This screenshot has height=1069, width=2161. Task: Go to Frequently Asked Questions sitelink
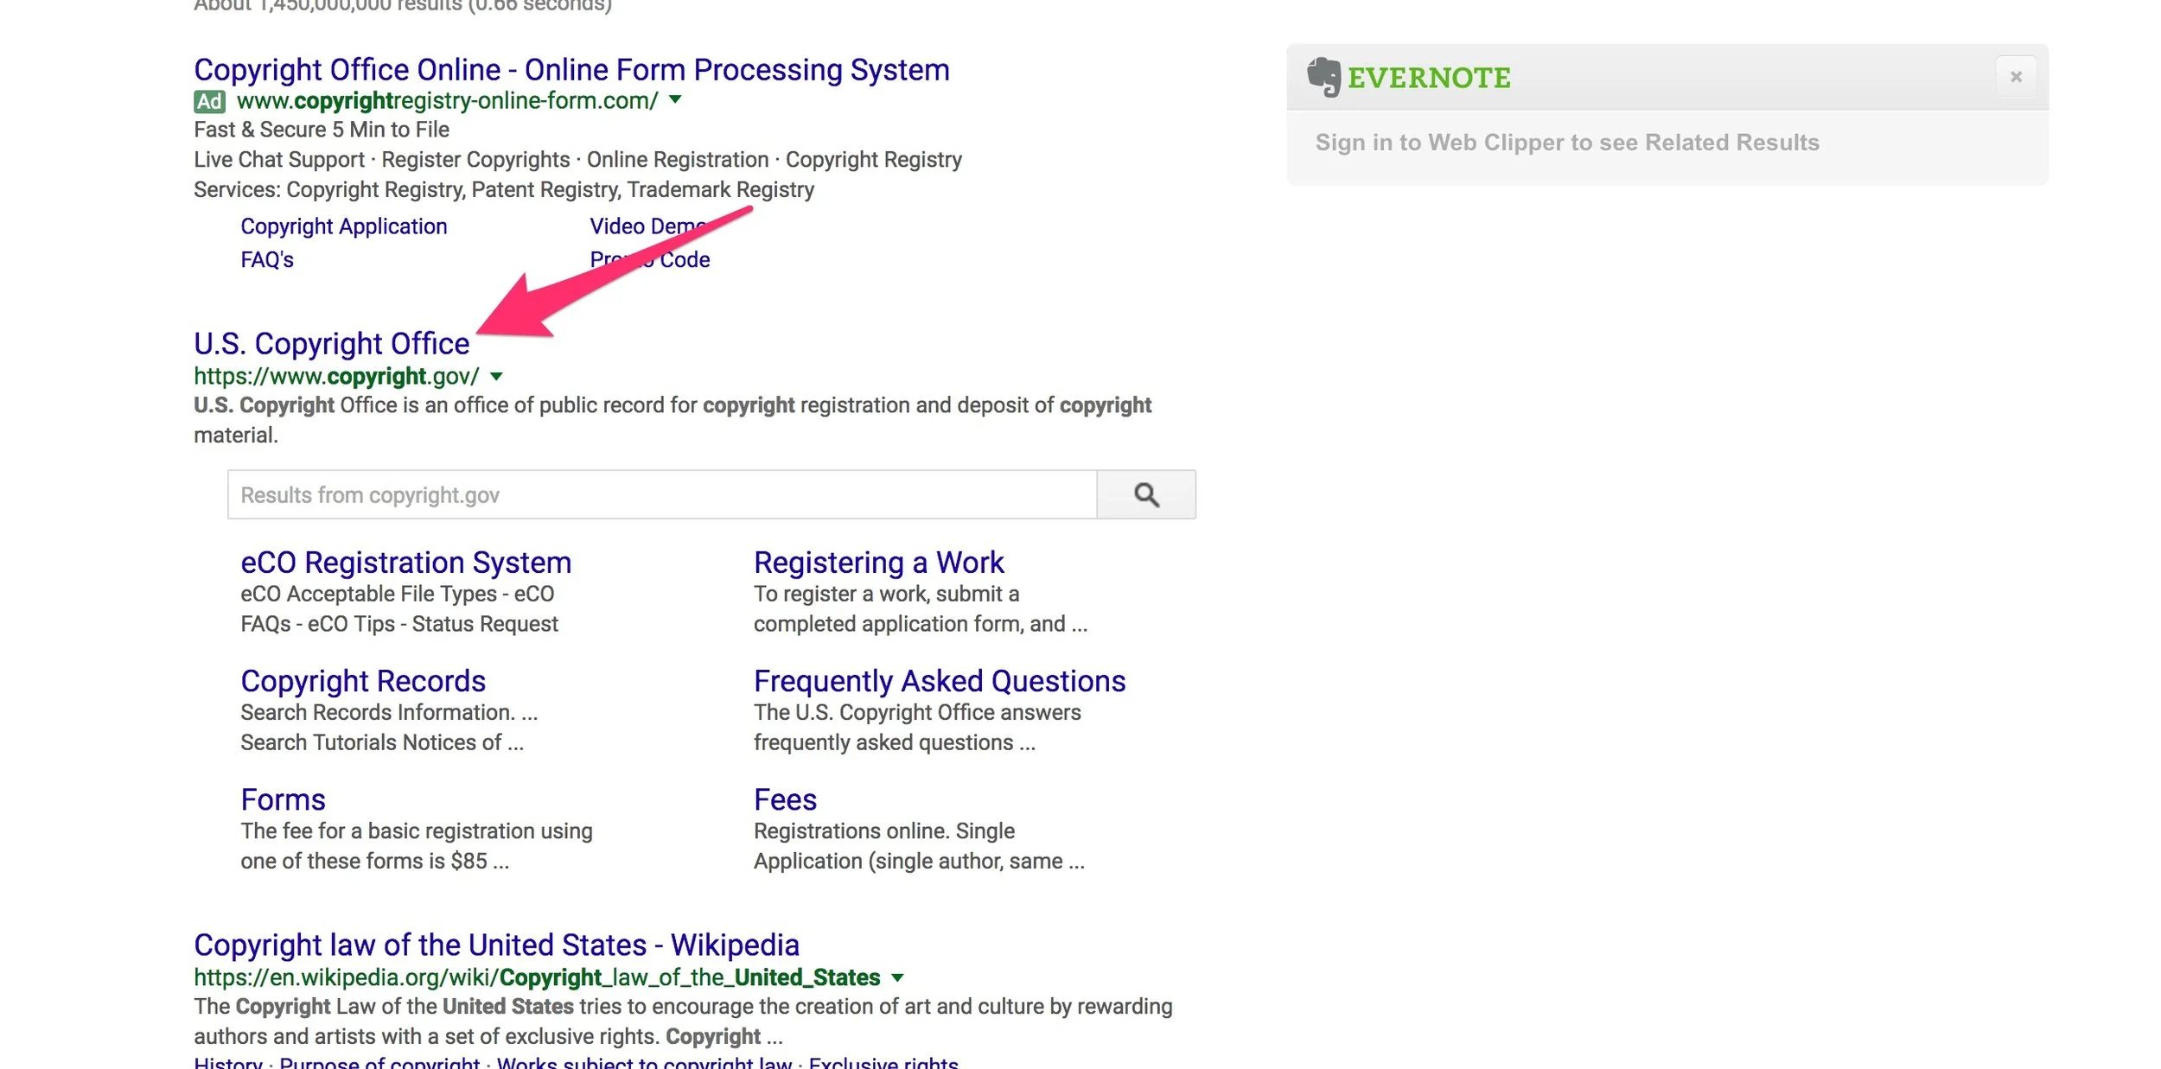point(939,681)
